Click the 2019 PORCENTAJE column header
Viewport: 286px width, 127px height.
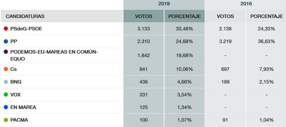pyautogui.click(x=184, y=16)
